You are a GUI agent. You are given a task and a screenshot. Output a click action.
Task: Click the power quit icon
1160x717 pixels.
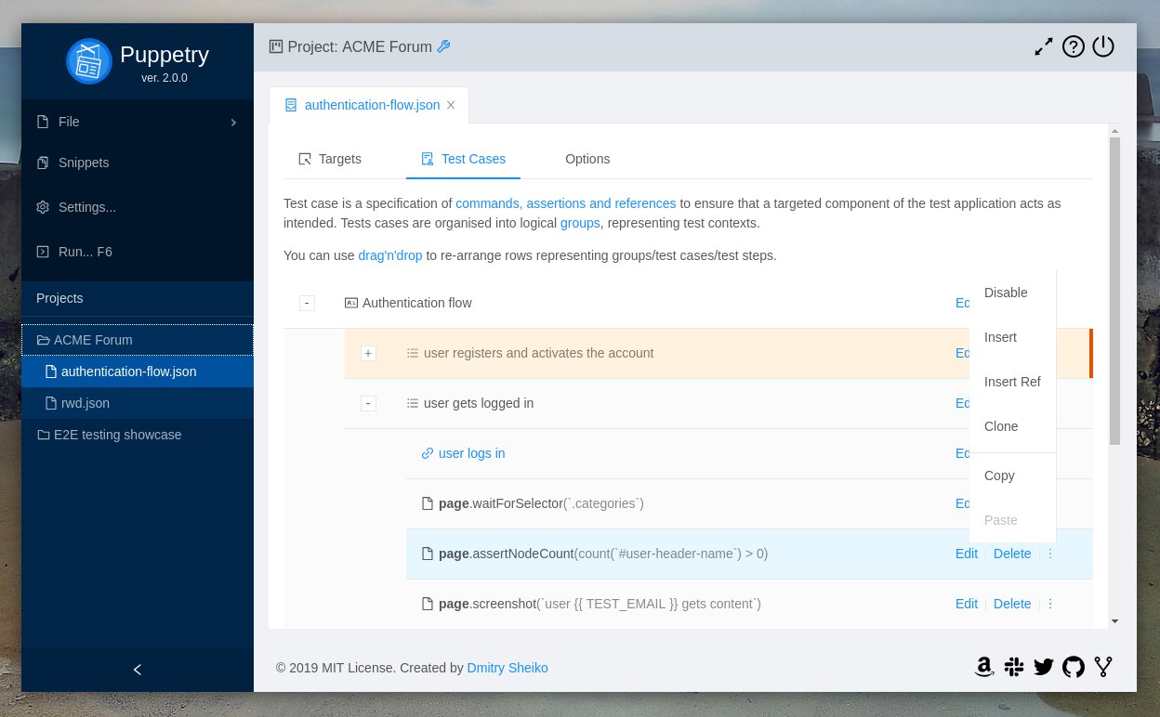click(x=1103, y=46)
